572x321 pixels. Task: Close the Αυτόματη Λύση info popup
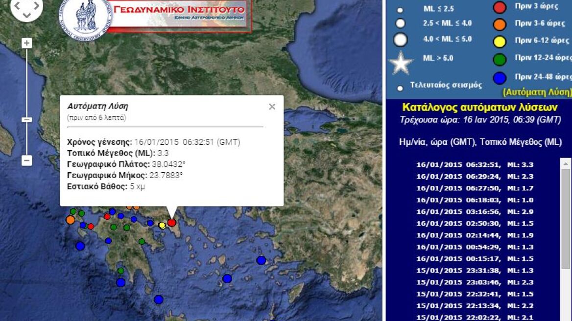272,107
